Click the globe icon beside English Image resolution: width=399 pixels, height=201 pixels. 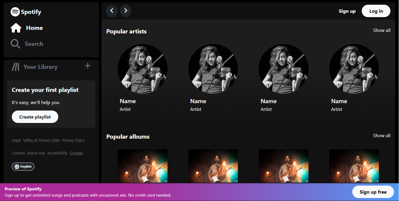[17, 166]
